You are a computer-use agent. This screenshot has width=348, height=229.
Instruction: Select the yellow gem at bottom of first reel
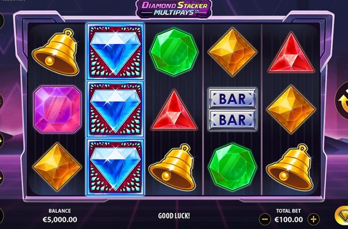[57, 167]
